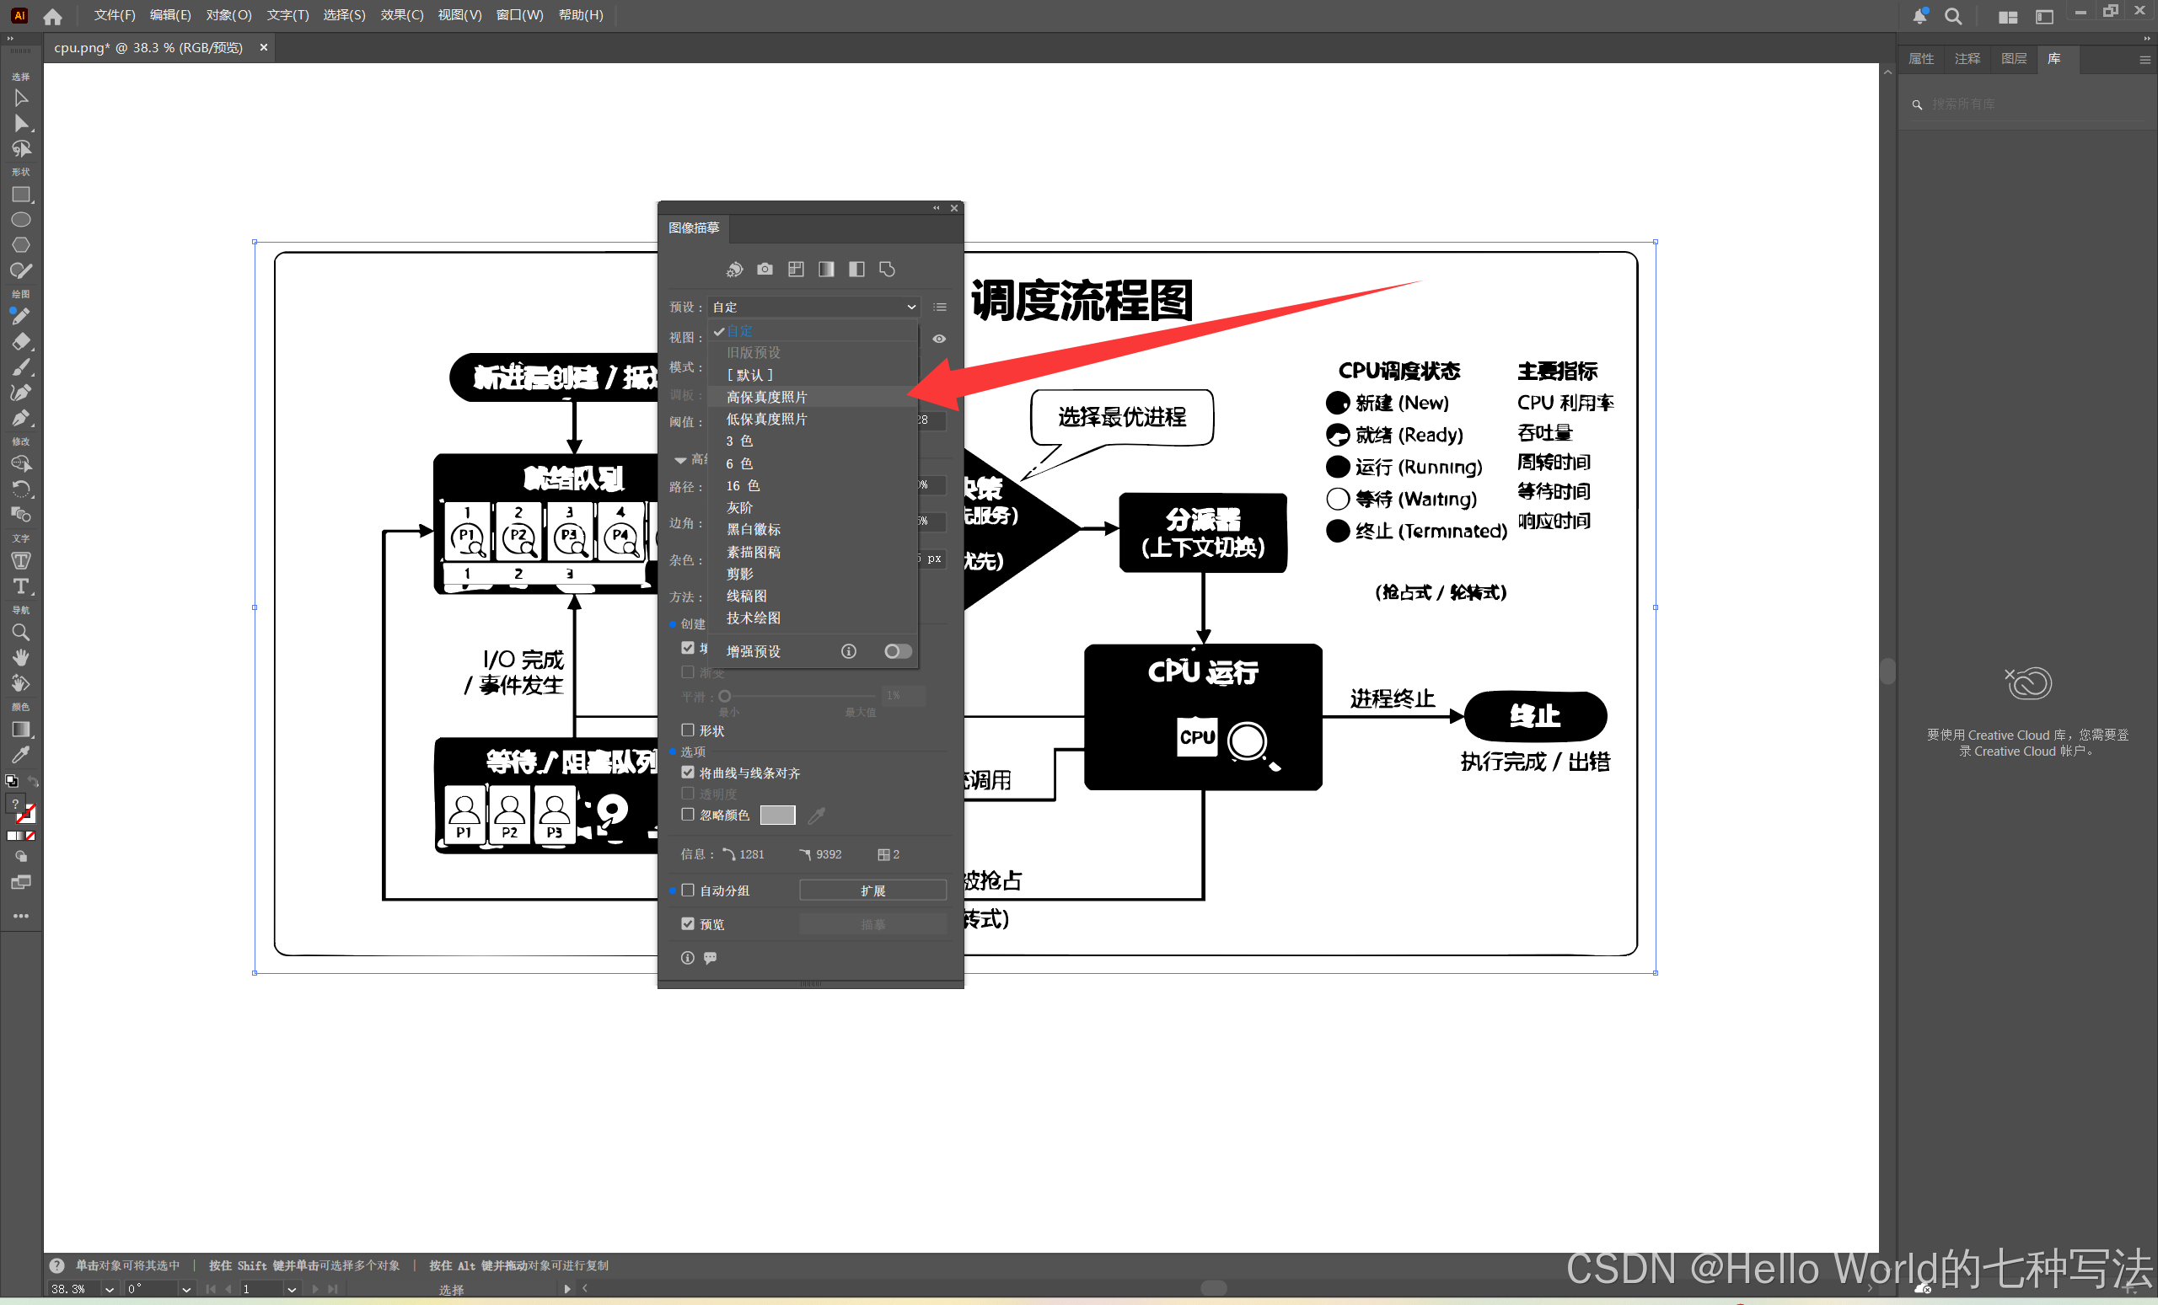This screenshot has height=1305, width=2158.
Task: Open the preset management list menu icon
Action: pos(940,308)
